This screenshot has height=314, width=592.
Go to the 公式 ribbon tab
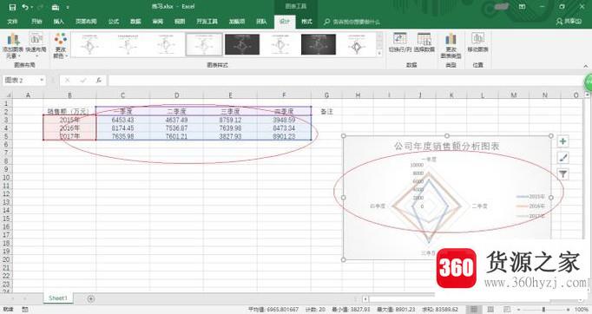point(113,22)
